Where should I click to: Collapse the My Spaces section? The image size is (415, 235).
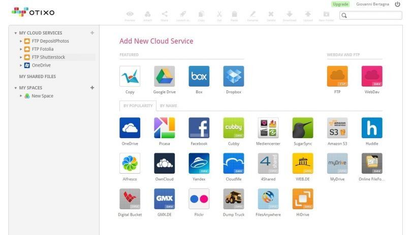point(16,88)
